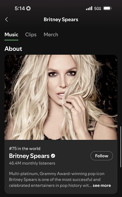Tap the About section heading
122x197 pixels.
[13, 49]
